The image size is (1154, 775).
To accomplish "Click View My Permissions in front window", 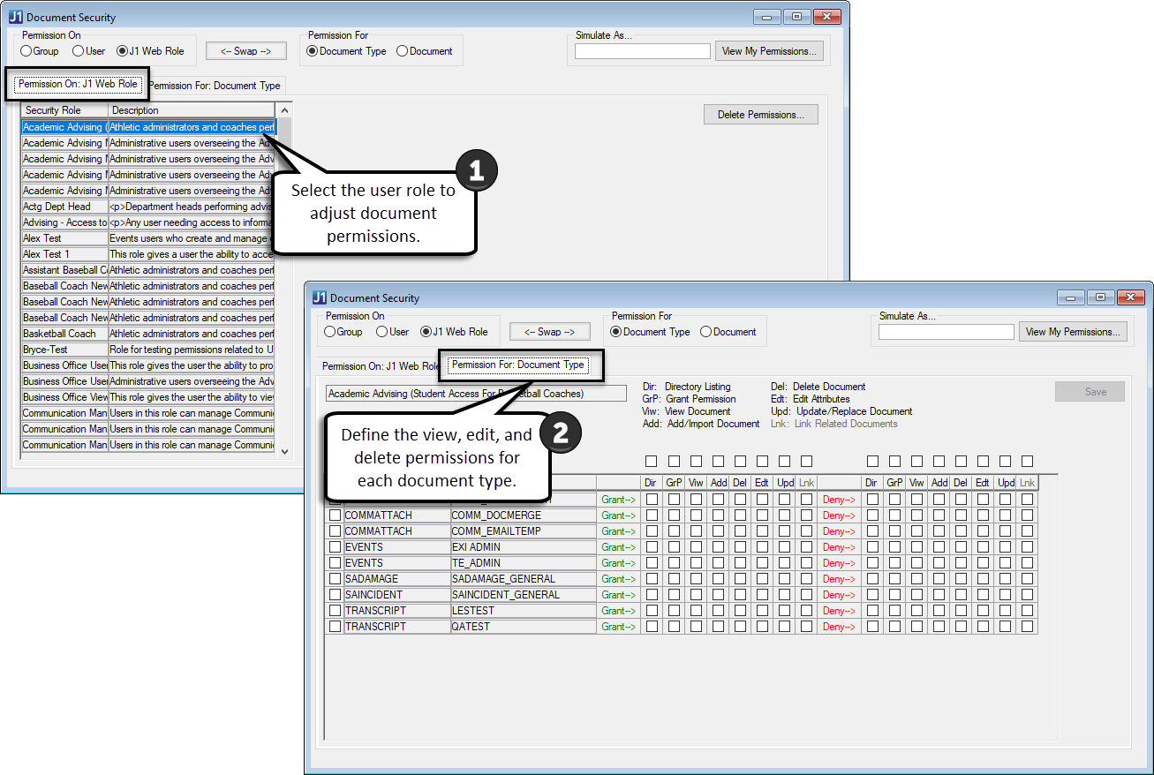I will pyautogui.click(x=1073, y=332).
